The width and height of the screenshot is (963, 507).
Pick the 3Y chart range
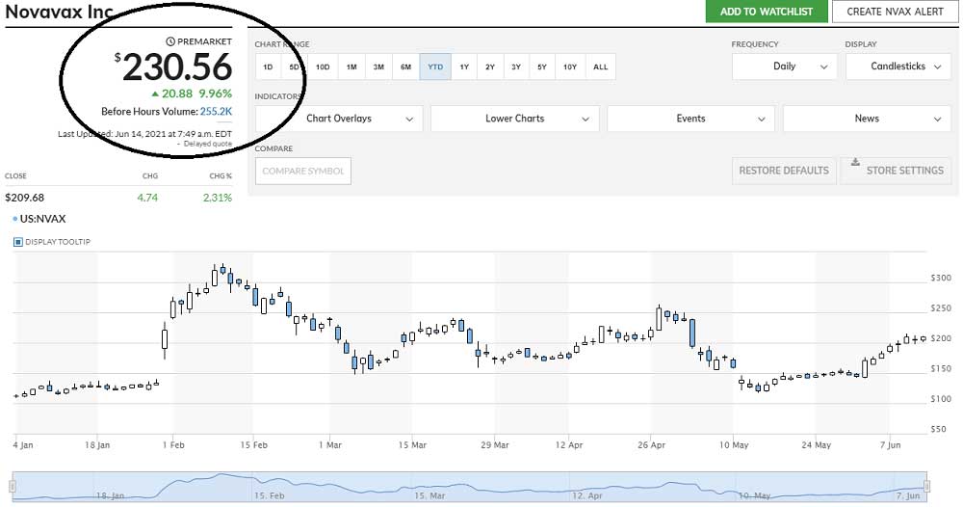pyautogui.click(x=516, y=67)
